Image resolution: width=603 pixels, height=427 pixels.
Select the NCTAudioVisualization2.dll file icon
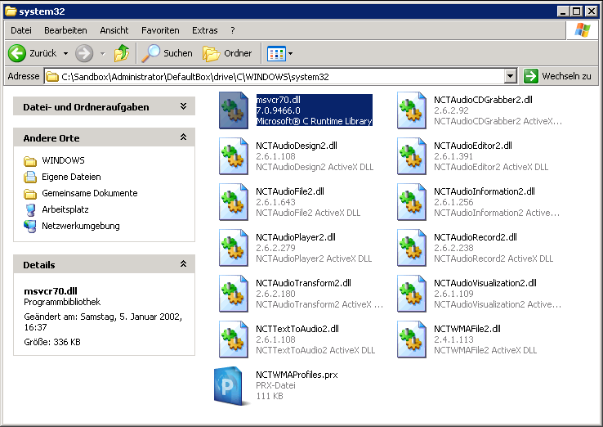pyautogui.click(x=412, y=294)
